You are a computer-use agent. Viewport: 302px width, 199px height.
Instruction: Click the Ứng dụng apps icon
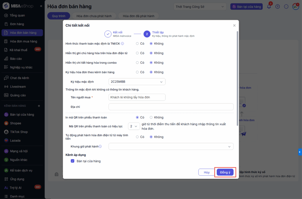(6, 179)
